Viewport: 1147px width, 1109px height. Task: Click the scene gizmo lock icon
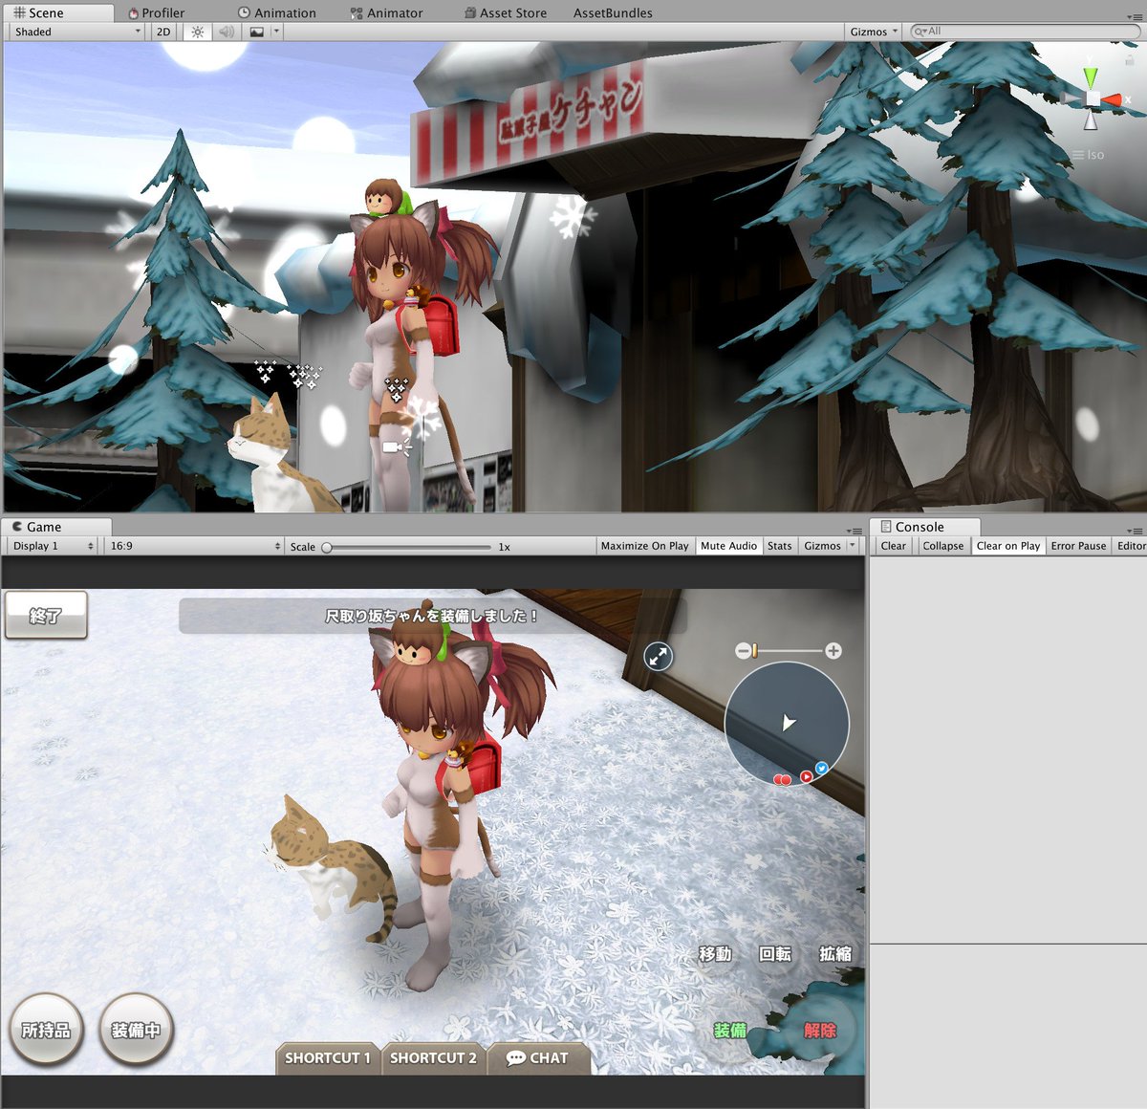point(1130,59)
